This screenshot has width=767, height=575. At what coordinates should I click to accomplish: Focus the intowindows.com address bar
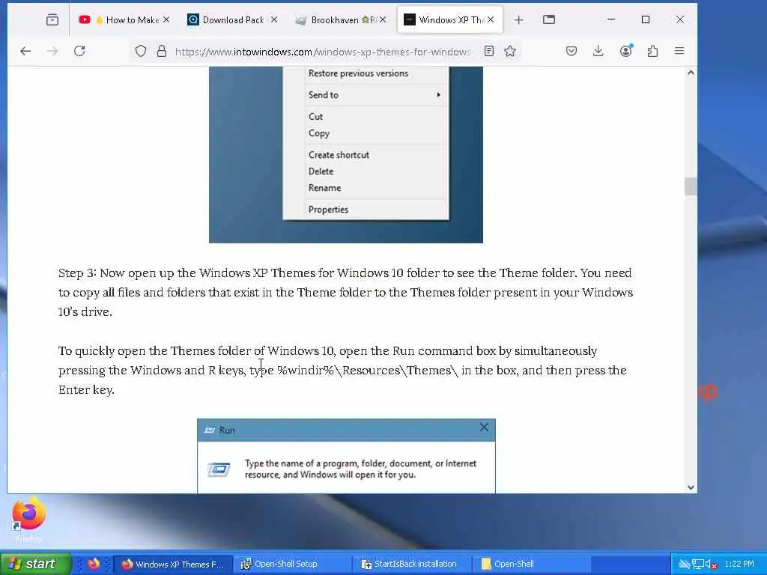[x=323, y=52]
